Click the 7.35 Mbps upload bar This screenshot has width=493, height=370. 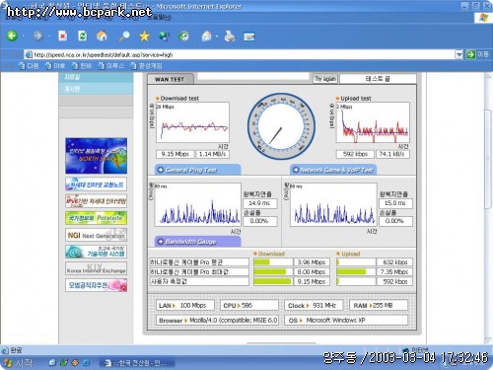click(356, 272)
